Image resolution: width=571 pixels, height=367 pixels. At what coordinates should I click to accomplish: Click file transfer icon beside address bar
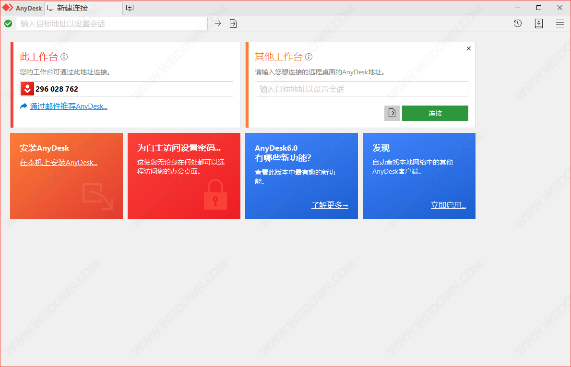(233, 24)
